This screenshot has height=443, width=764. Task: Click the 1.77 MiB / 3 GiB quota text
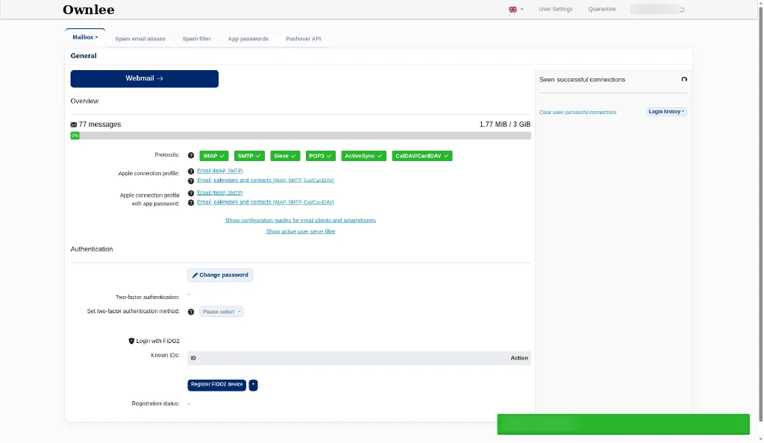point(505,125)
